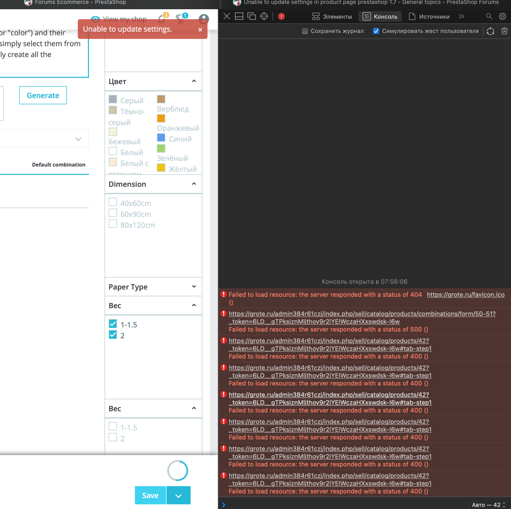Click the element inspector crosshair icon
The image size is (511, 509).
264,16
